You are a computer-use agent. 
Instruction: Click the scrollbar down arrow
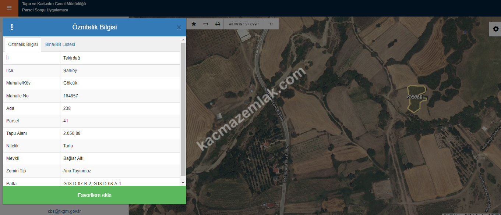[x=183, y=182]
